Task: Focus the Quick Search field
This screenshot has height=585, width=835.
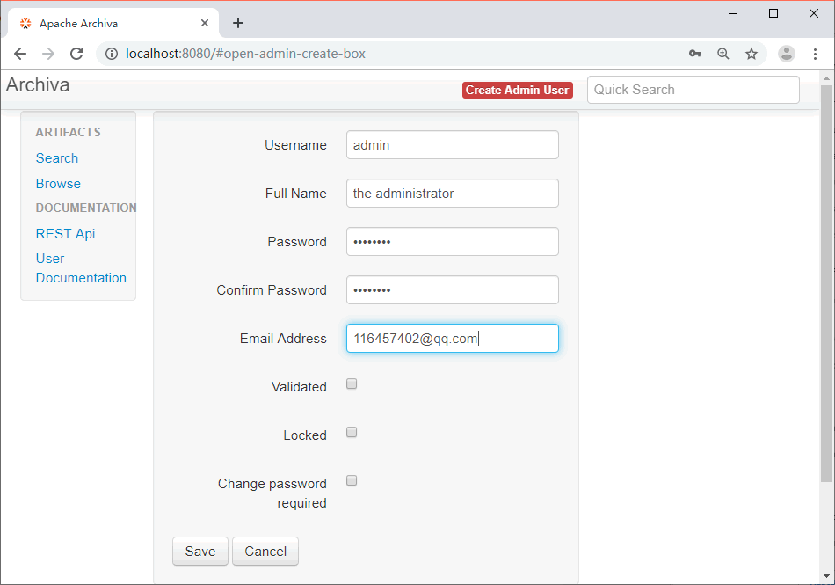Action: pos(693,90)
